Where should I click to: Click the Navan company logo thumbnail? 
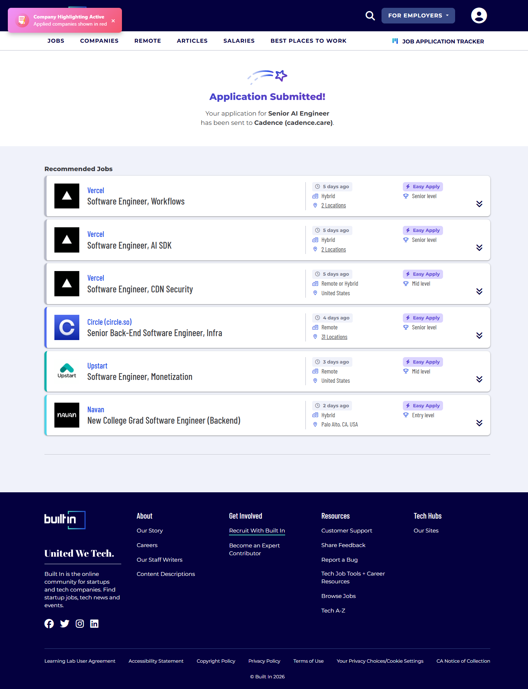[67, 415]
